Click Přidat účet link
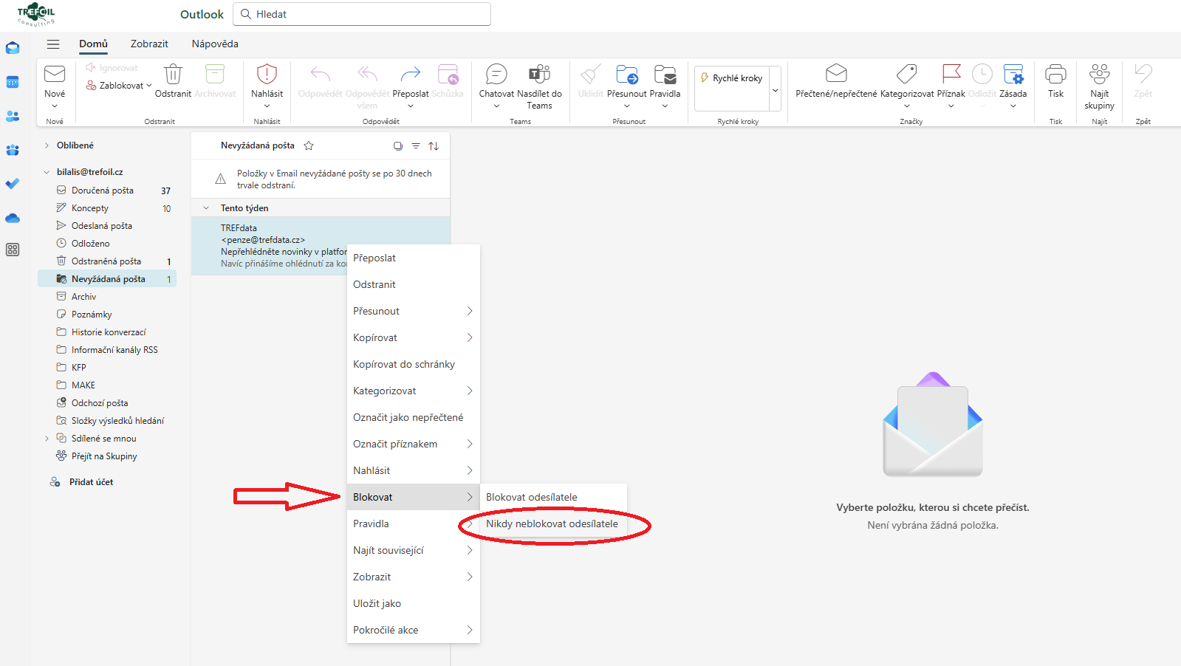This screenshot has height=666, width=1181. click(91, 482)
